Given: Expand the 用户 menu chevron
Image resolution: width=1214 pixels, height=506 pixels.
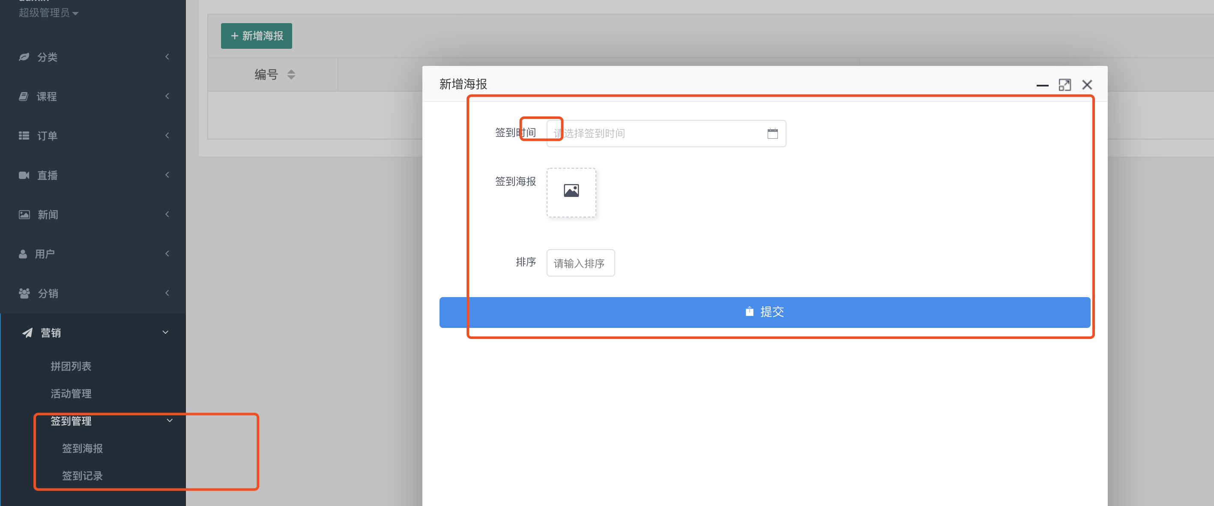Looking at the screenshot, I should point(167,253).
